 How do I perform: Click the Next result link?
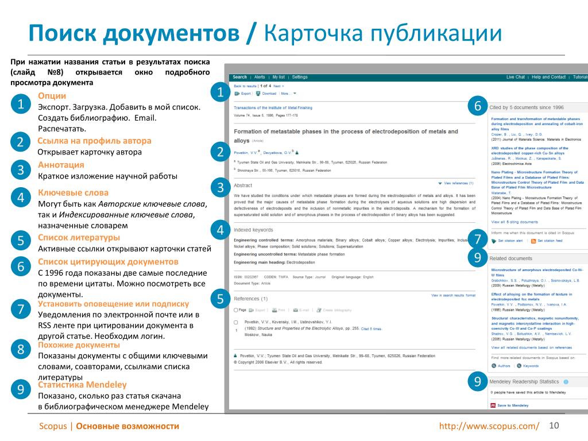click(278, 86)
